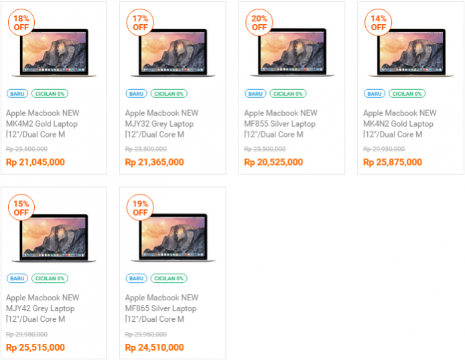Click BARU tag on MK4N2 Gold Laptop
This screenshot has width=465, height=360.
pyautogui.click(x=375, y=94)
